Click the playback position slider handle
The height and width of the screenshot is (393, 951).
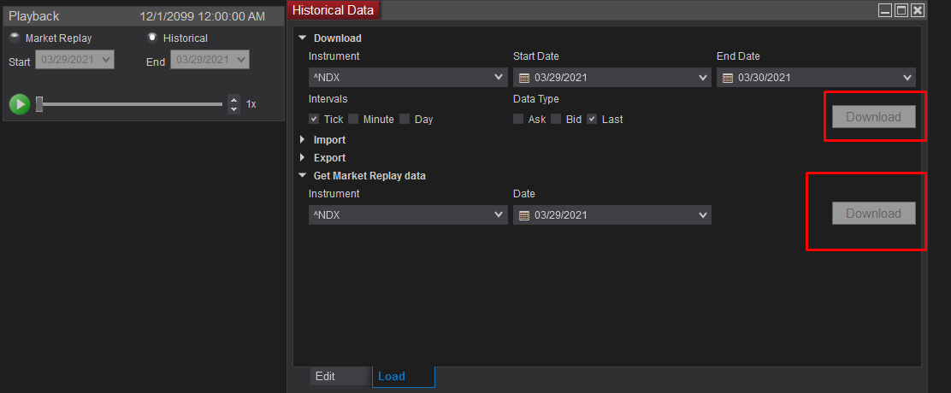[39, 104]
